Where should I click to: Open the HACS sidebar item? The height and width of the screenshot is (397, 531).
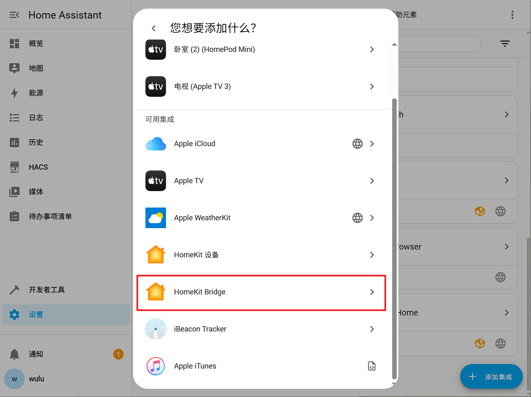(66, 167)
